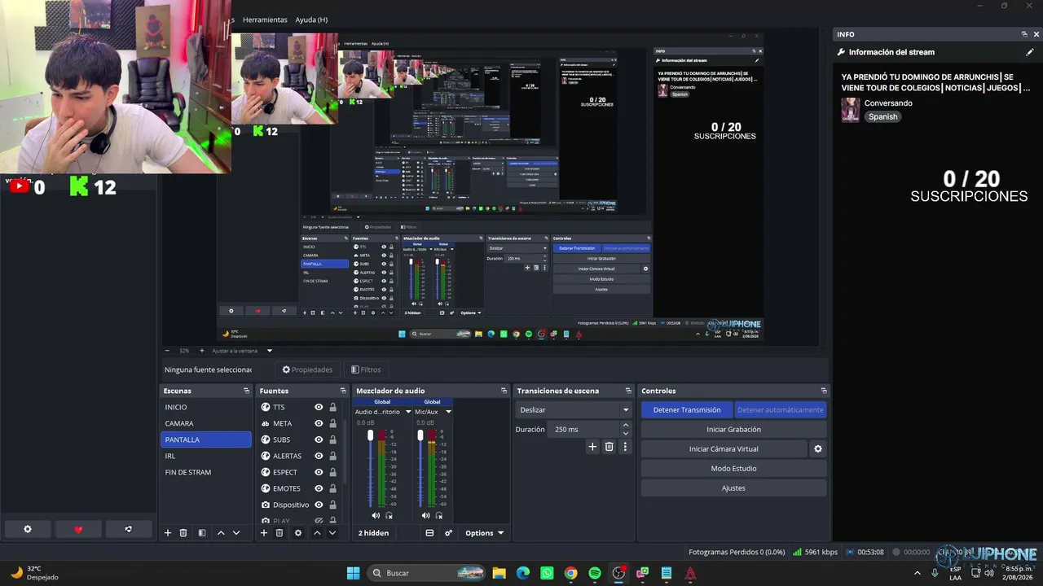Remove the selected source with trash icon
The height and width of the screenshot is (586, 1043).
[x=279, y=533]
